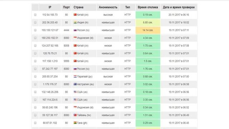
Task: Select checkbox beside 87.242.77.197
Action: 35,69
